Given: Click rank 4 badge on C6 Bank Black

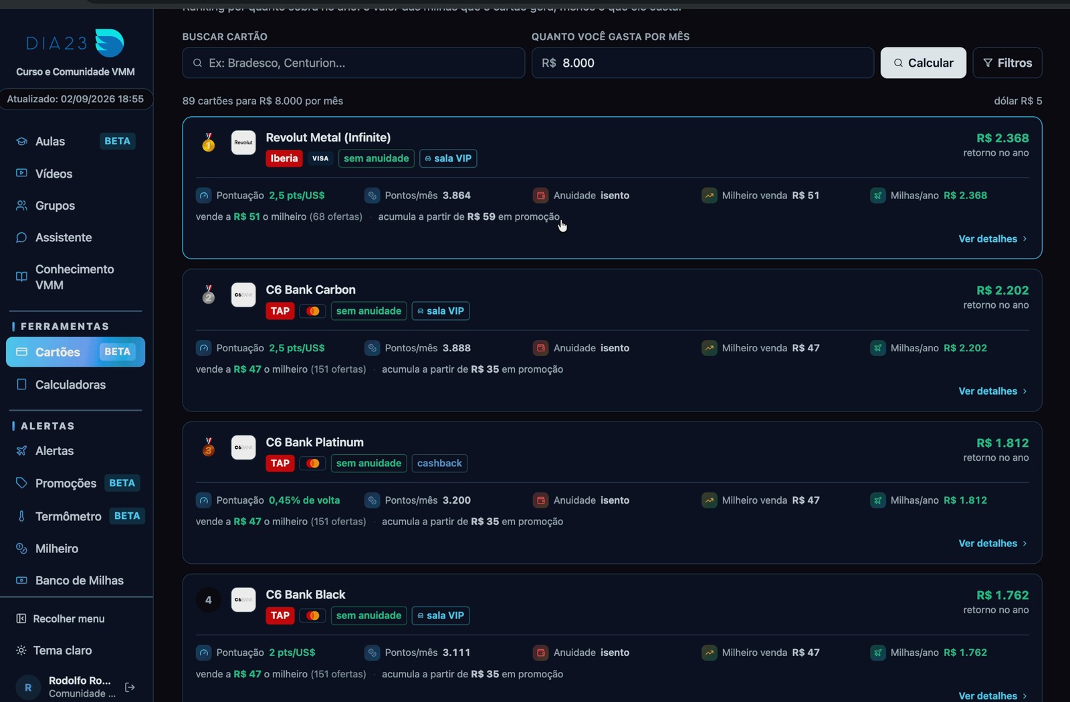Looking at the screenshot, I should (209, 600).
